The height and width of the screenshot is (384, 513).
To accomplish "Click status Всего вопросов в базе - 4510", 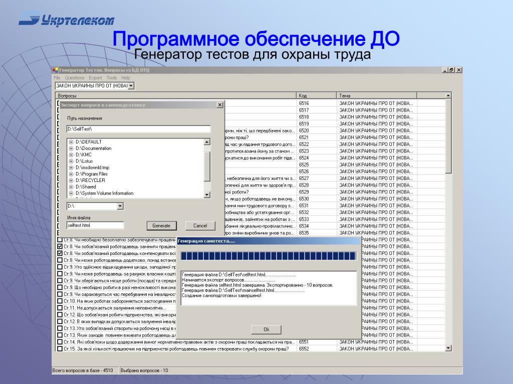I will (83, 370).
